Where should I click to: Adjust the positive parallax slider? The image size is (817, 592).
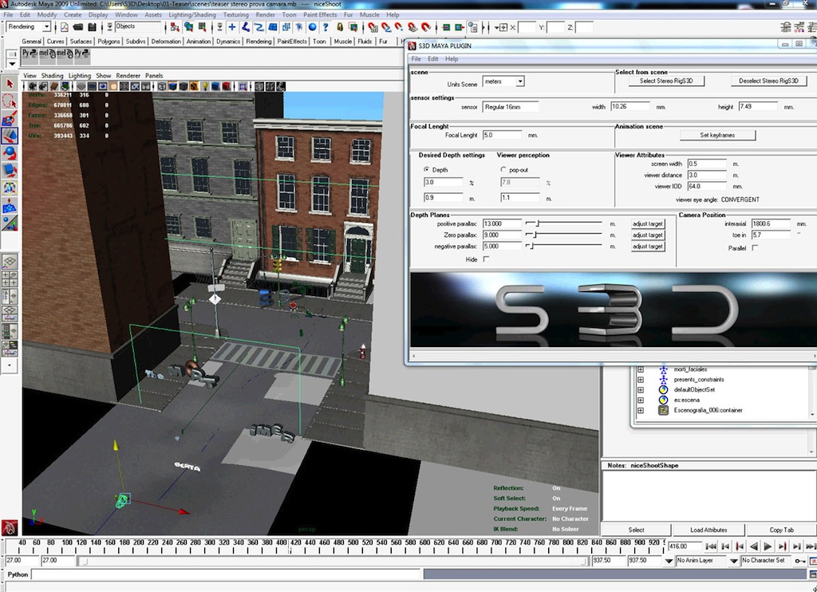[x=564, y=223]
